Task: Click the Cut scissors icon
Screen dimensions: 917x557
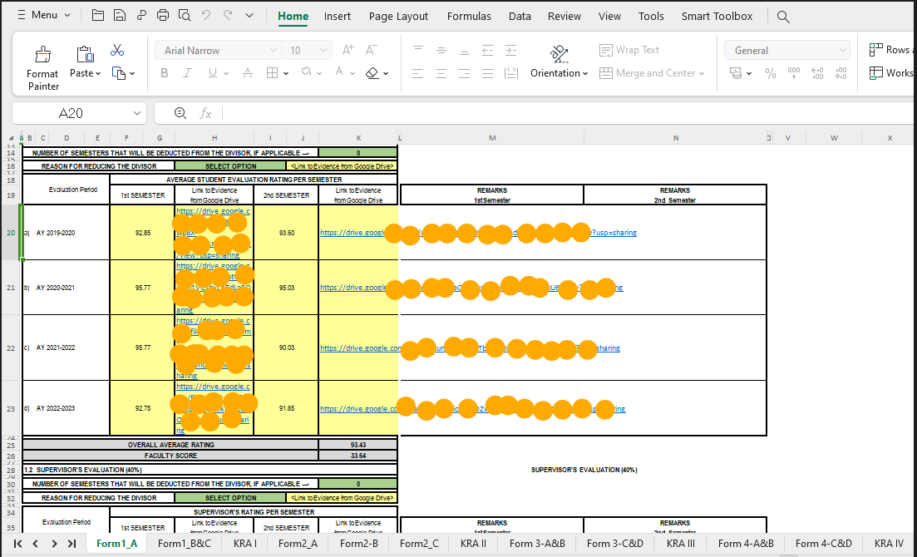Action: pyautogui.click(x=117, y=51)
